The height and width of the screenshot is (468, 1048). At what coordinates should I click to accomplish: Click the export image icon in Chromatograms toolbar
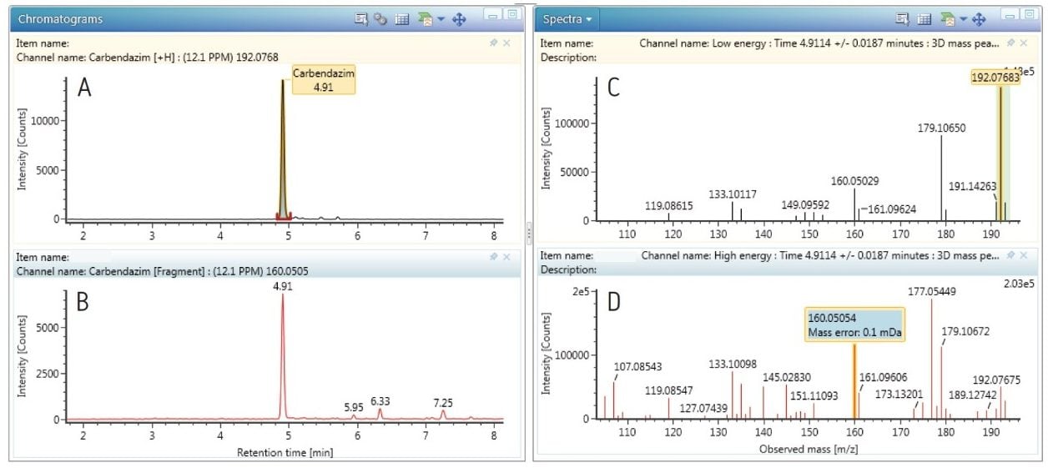[x=424, y=18]
